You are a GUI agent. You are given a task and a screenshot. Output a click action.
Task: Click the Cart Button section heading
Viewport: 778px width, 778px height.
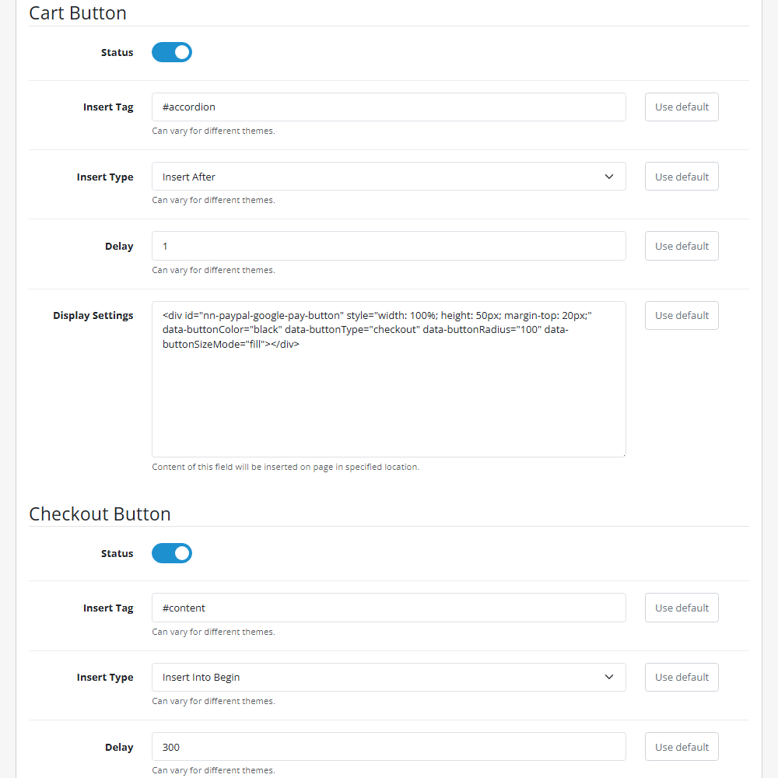78,13
